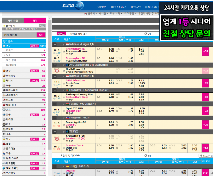Viewport: 214px width, 176px height.
Task: Open the 아시안 odds view dropdown
Action: tap(103, 14)
